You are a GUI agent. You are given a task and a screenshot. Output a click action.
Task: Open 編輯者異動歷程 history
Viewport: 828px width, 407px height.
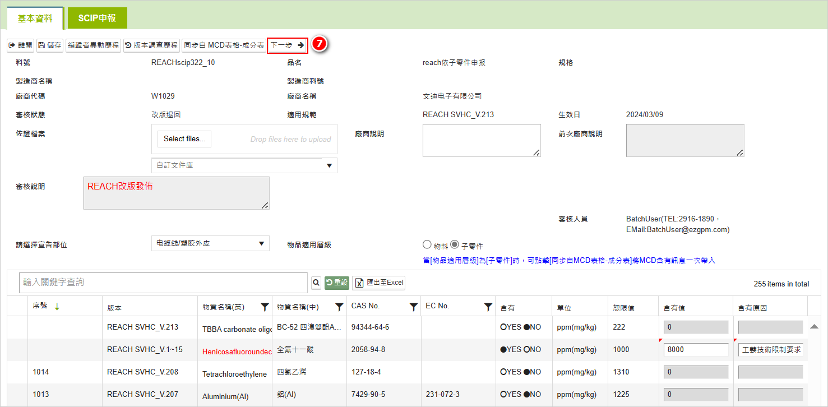tap(93, 45)
